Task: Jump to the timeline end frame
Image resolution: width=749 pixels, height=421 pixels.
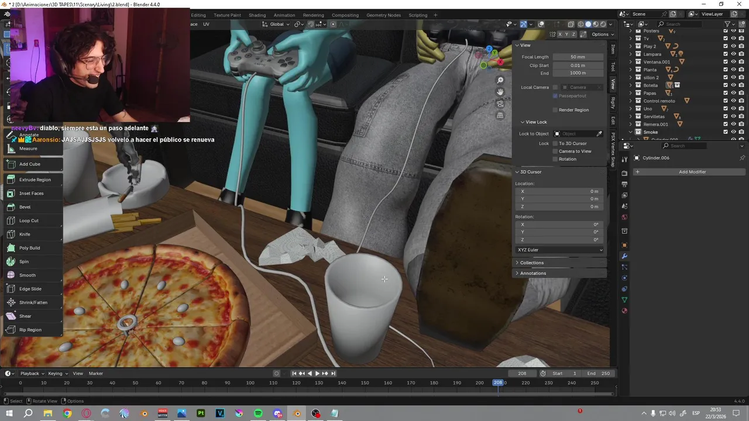Action: (333, 374)
